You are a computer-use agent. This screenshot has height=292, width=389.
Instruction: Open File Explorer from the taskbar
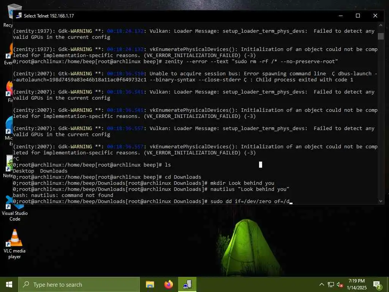[x=150, y=284]
